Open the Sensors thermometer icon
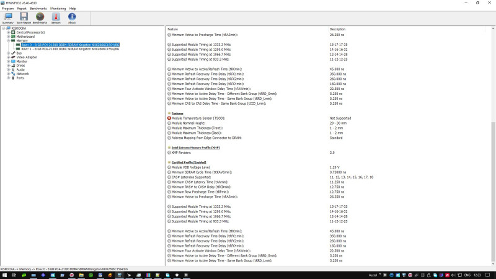Viewport: 496px width, 279px height. [56, 18]
